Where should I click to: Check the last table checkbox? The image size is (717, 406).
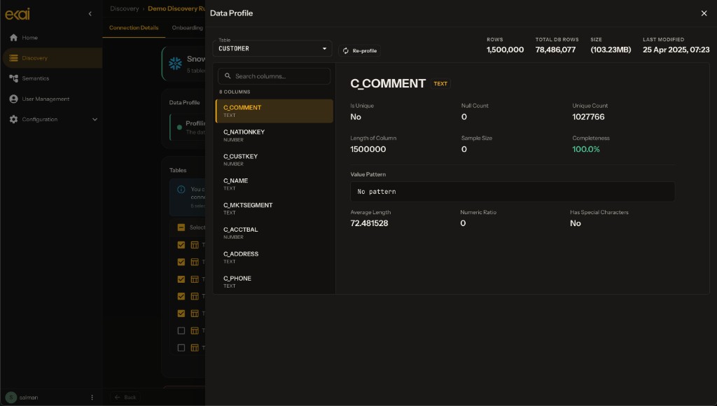click(181, 348)
